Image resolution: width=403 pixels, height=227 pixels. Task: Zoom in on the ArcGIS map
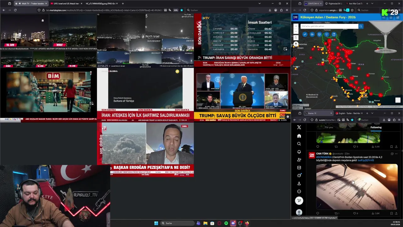296,26
